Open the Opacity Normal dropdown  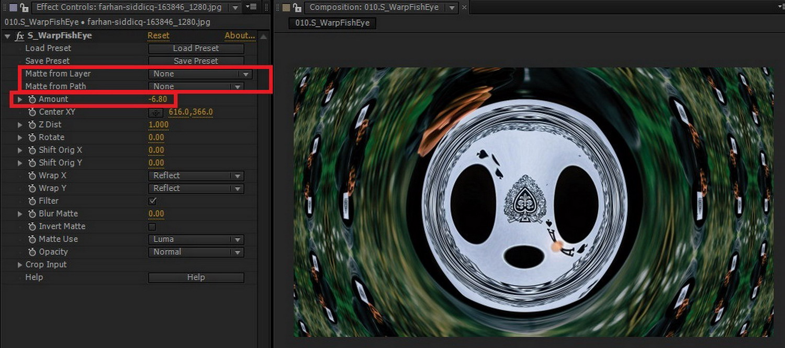196,252
